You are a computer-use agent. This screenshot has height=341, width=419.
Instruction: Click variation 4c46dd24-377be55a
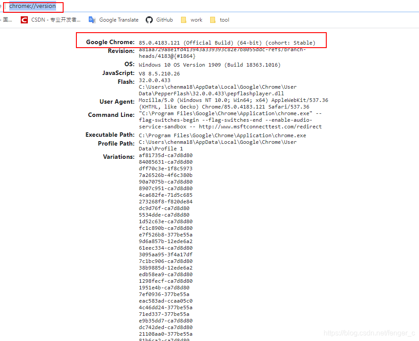point(166,307)
